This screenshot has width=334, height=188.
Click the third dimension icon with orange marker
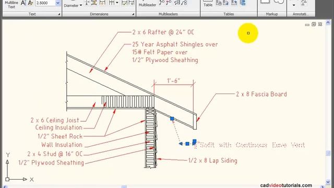102,3
